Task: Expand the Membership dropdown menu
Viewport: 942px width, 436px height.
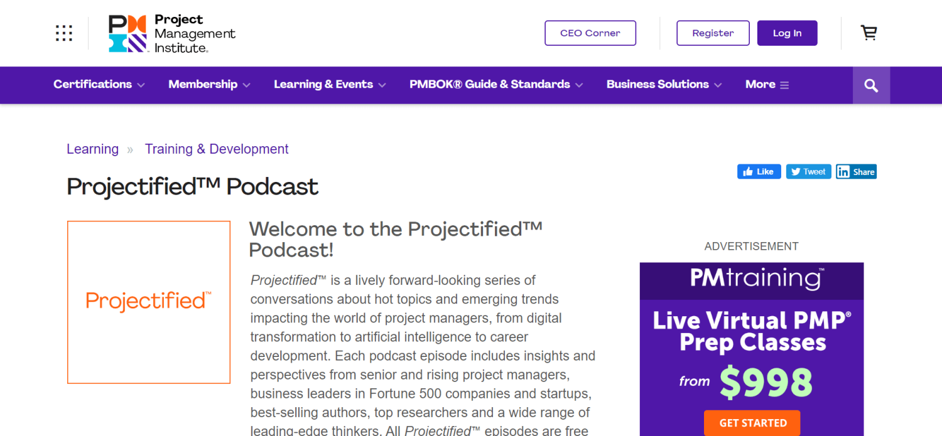Action: 209,85
